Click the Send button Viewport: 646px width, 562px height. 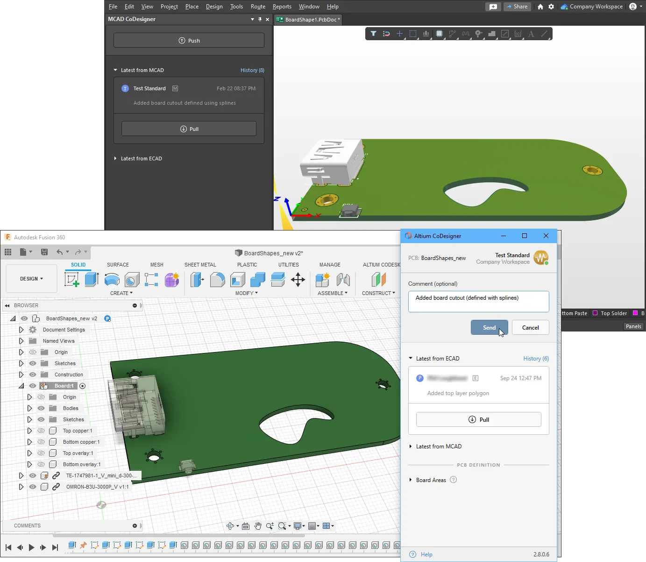pos(489,328)
